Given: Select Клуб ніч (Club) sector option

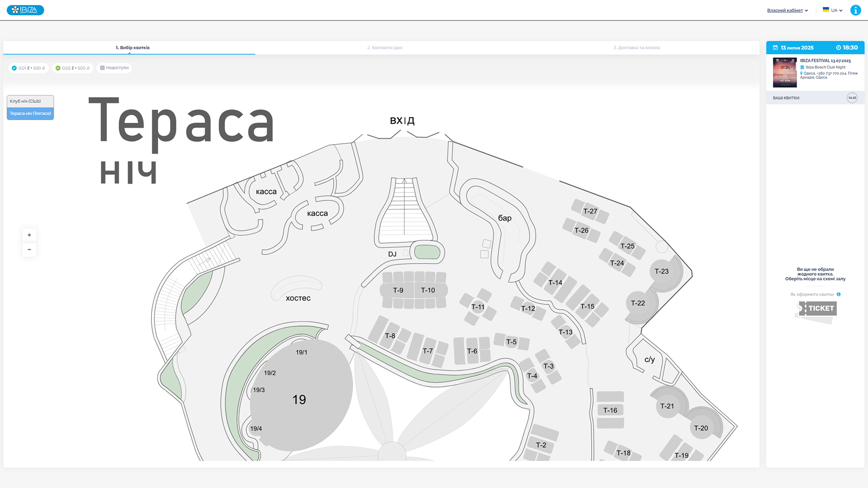Looking at the screenshot, I should [30, 101].
